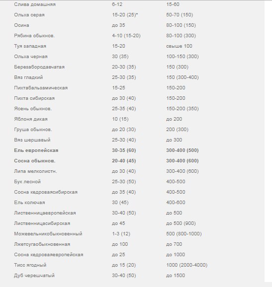This screenshot has width=272, height=287.
Task: Click the 'Пихта сибирская' name
Action: click(34, 98)
